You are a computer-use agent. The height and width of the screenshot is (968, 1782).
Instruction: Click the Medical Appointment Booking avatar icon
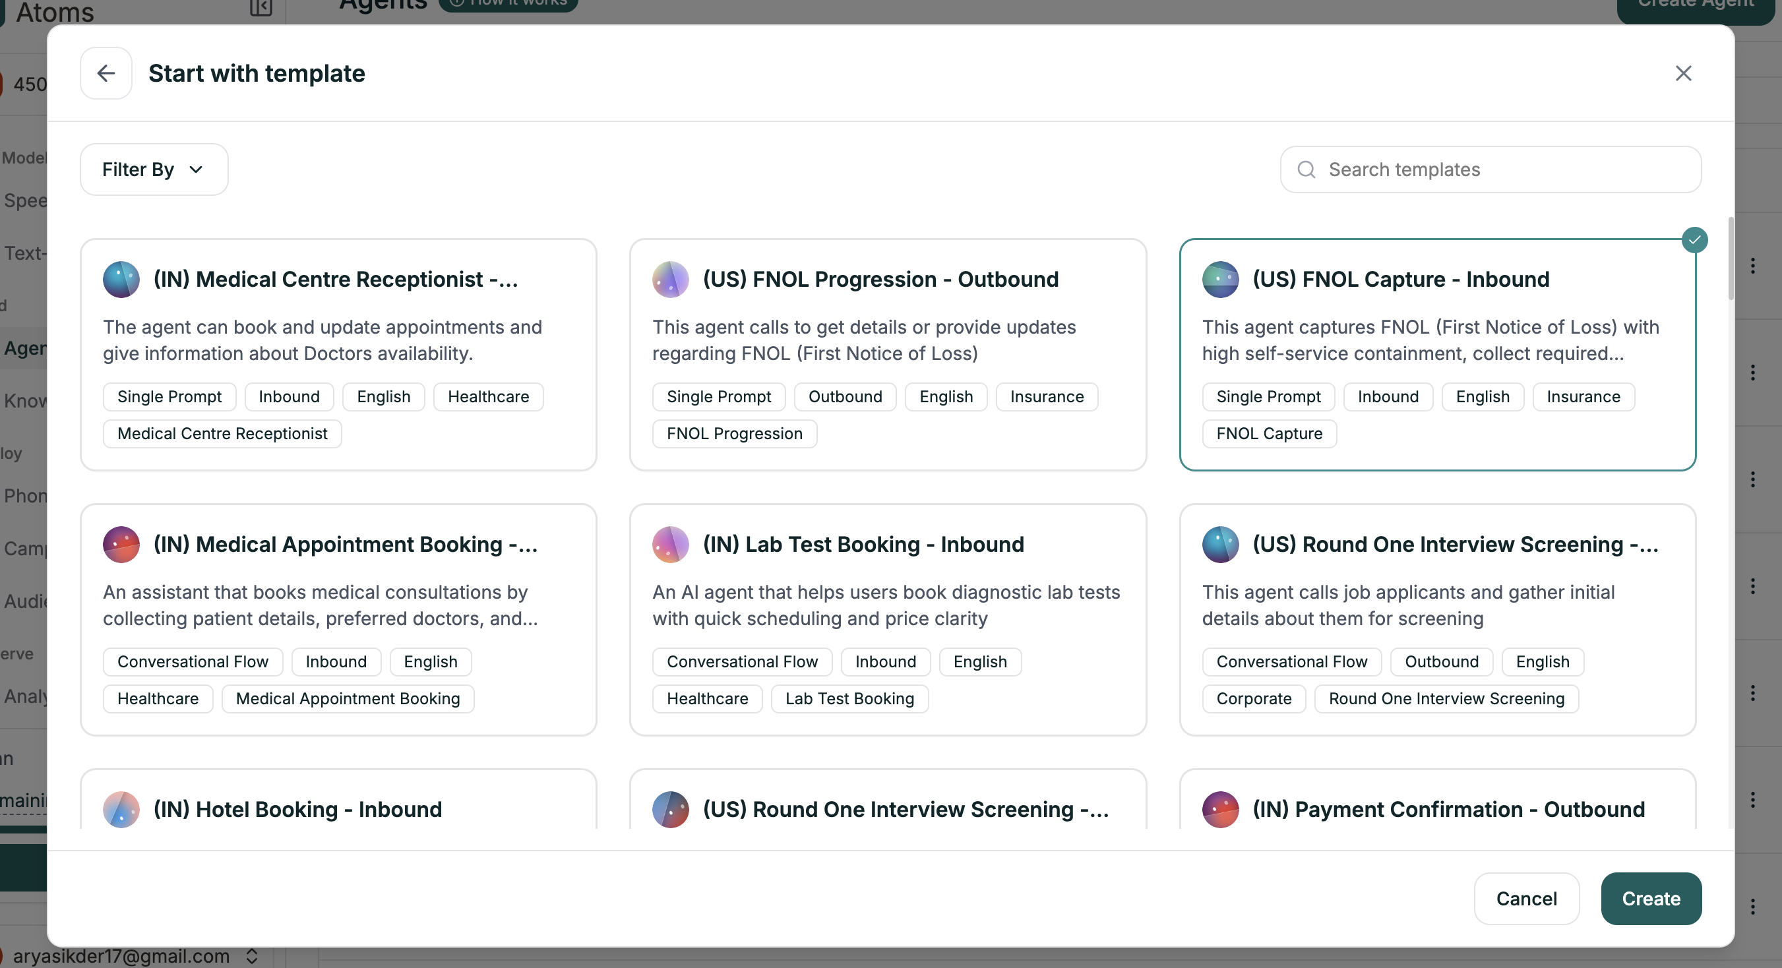tap(121, 545)
